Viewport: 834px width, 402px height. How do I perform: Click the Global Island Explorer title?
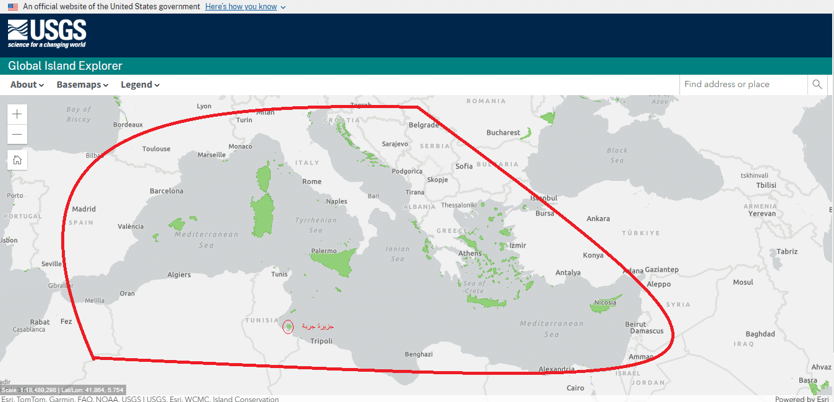[65, 66]
